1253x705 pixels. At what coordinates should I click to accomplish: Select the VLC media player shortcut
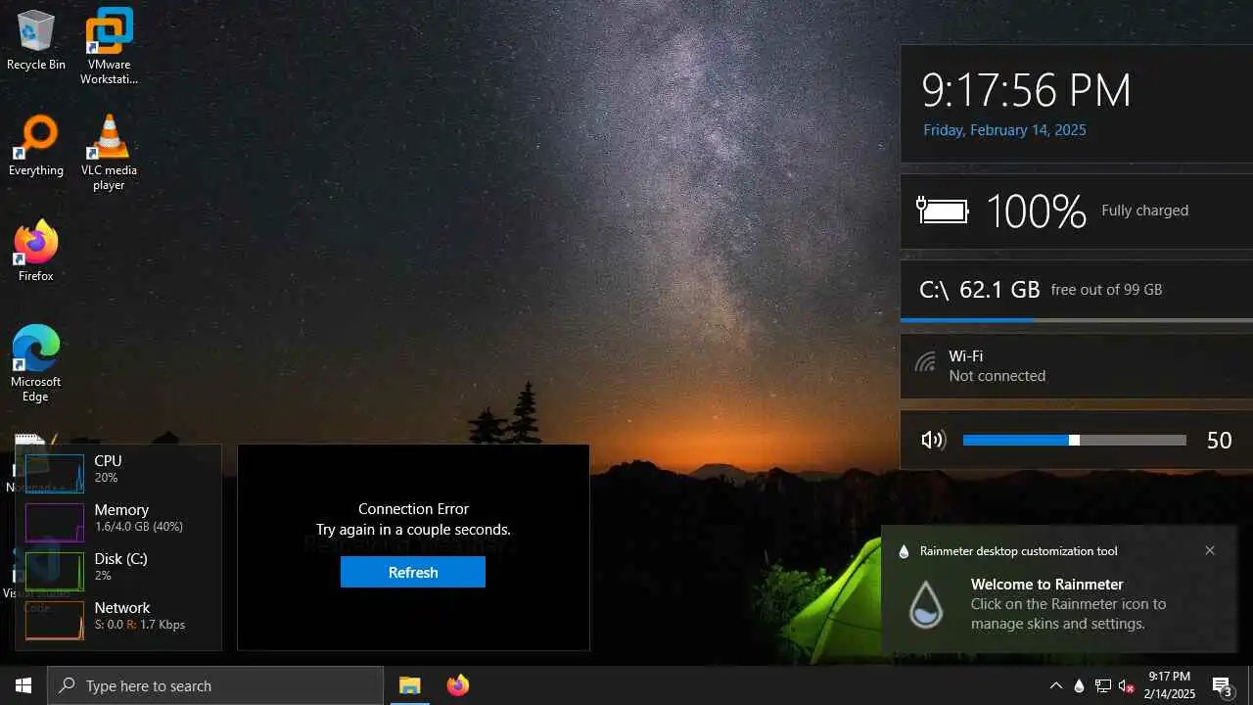click(109, 152)
